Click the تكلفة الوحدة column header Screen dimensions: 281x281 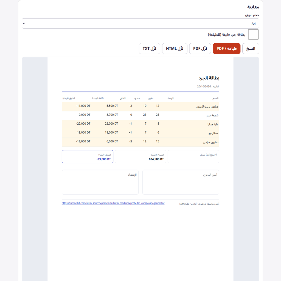(x=98, y=99)
